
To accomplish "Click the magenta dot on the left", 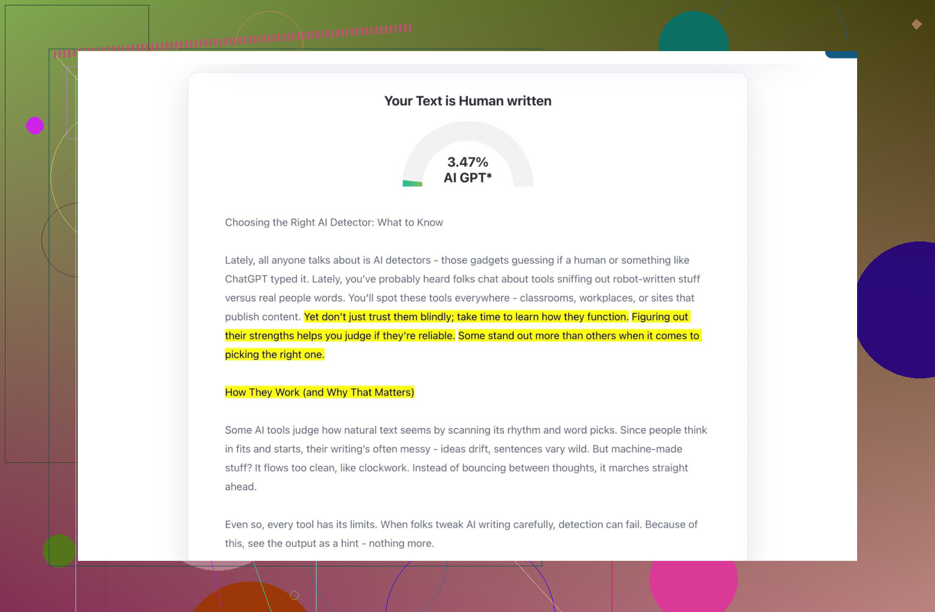I will pos(35,126).
